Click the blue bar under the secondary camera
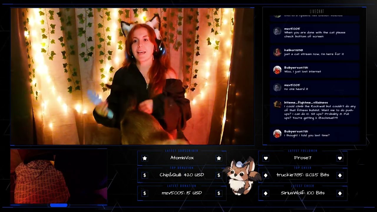 click(x=59, y=205)
